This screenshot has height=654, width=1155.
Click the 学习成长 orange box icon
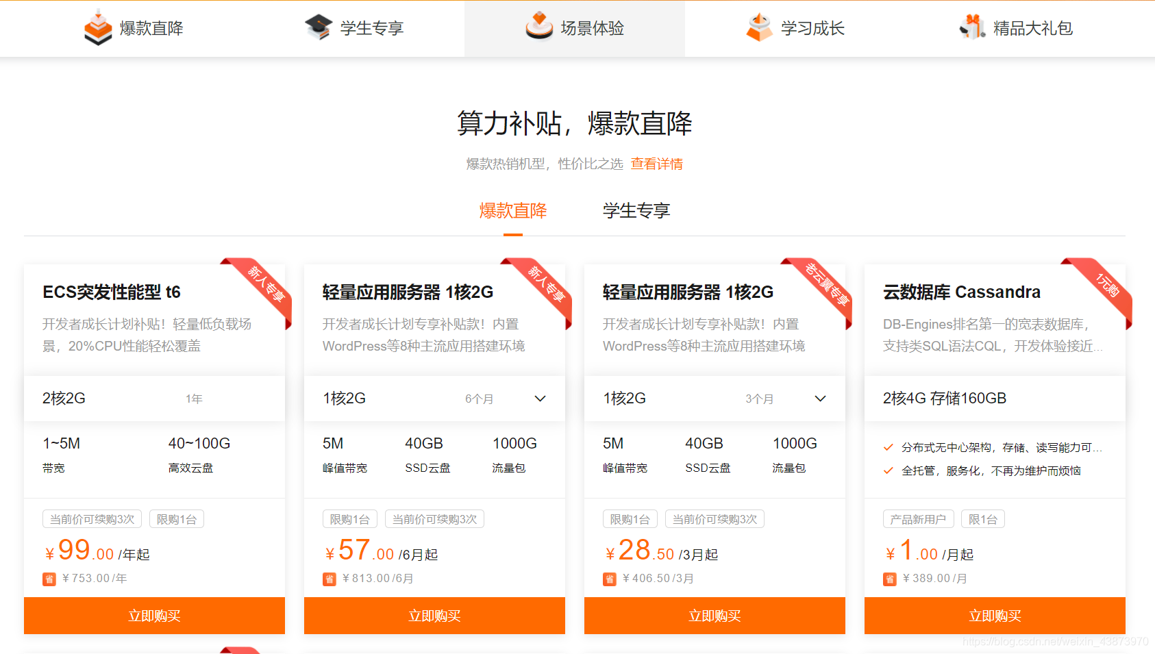point(759,27)
